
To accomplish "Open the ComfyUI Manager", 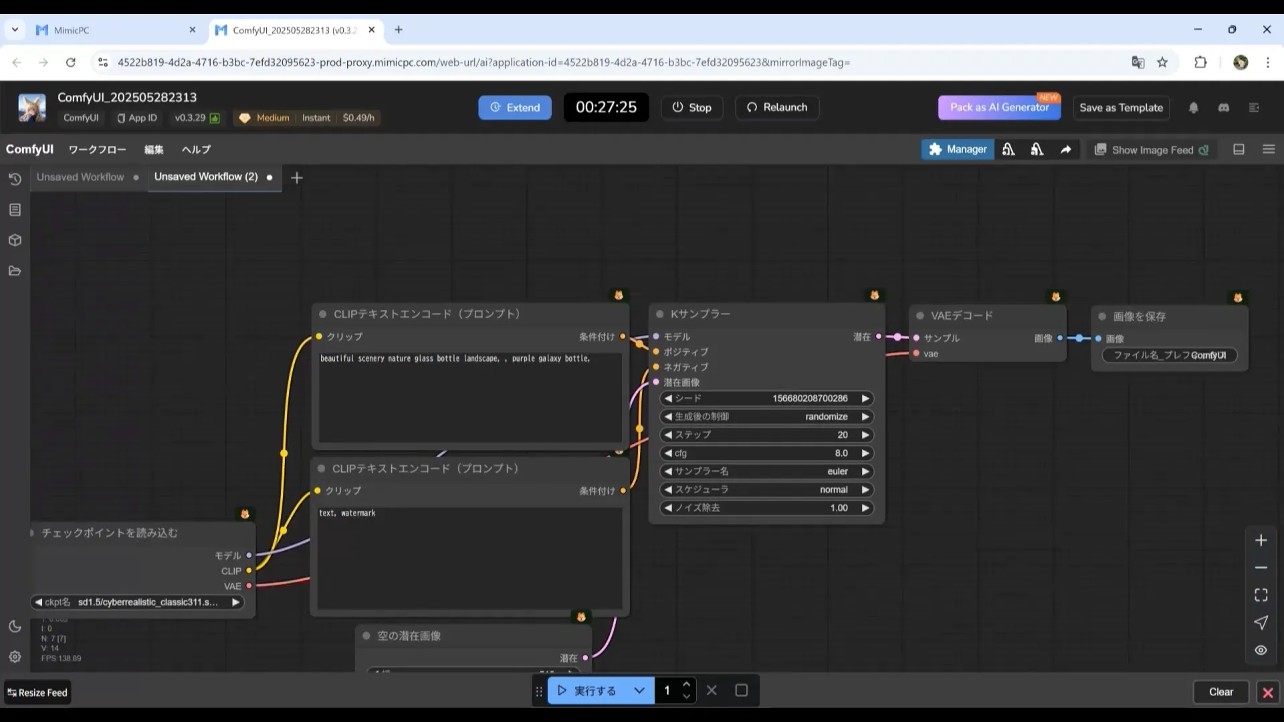I will pos(957,149).
